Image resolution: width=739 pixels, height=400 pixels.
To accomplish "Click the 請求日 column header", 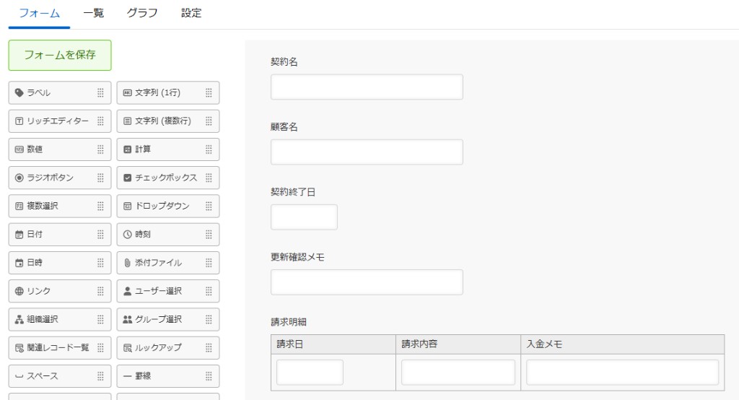I will 333,344.
